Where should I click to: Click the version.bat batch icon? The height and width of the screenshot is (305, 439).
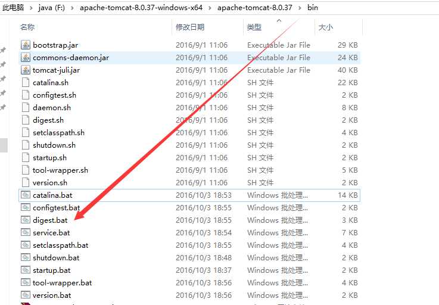(26, 295)
